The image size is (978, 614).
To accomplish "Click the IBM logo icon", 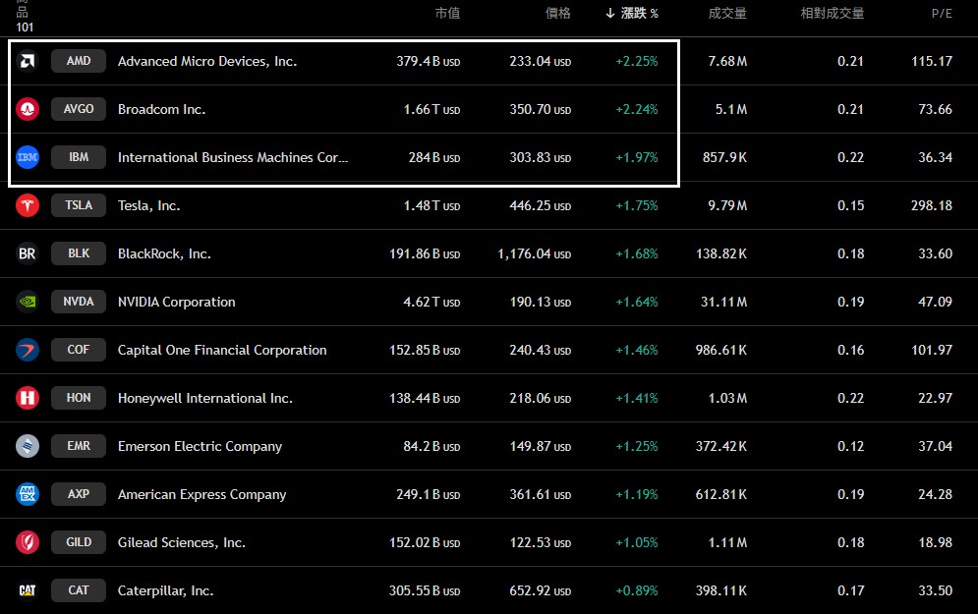I will coord(28,157).
